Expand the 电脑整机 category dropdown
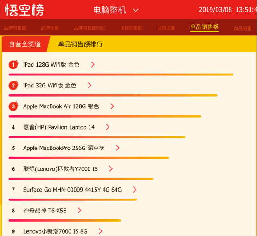 pos(135,10)
